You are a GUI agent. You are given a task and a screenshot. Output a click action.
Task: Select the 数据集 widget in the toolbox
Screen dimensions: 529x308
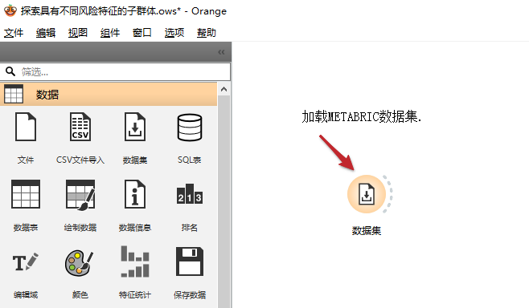point(135,127)
